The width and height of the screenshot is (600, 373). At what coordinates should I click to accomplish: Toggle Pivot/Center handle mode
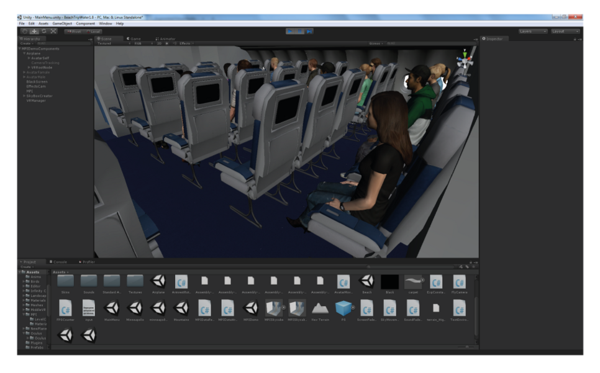pyautogui.click(x=75, y=31)
